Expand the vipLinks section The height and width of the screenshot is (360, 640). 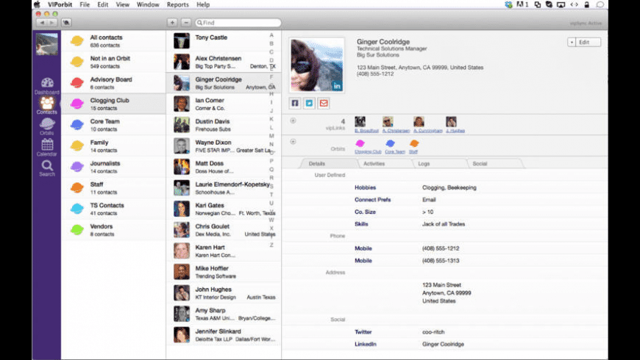[x=293, y=120]
